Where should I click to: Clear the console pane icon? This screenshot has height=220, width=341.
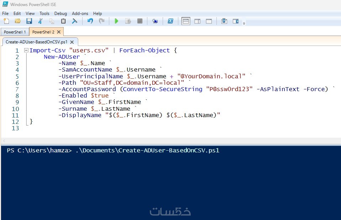75,21
